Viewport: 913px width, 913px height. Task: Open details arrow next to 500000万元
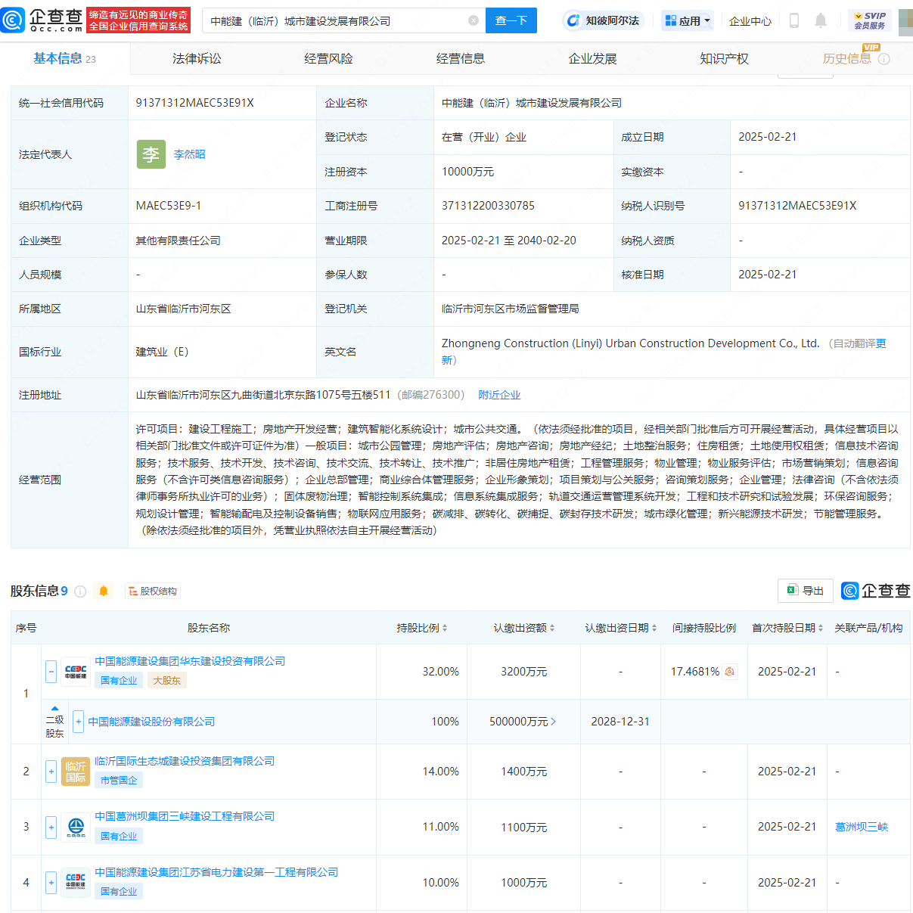554,722
